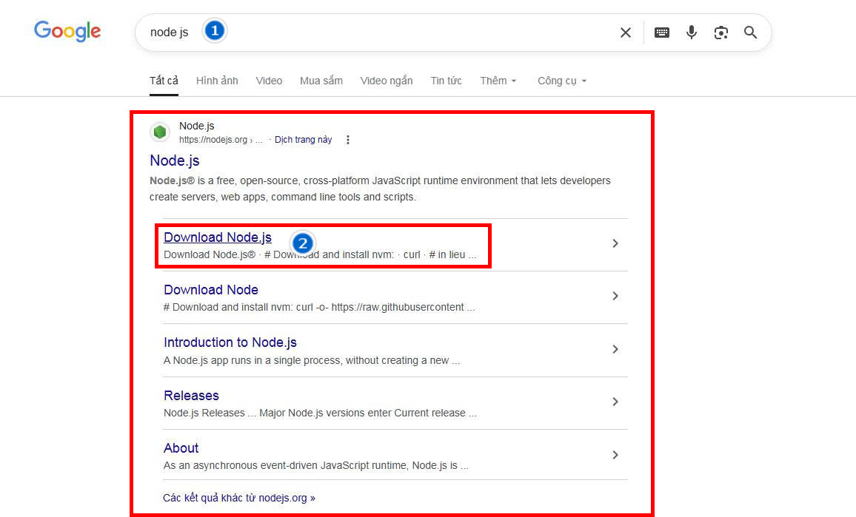The width and height of the screenshot is (856, 517).
Task: Submit the search with the magnifying glass
Action: [x=751, y=33]
